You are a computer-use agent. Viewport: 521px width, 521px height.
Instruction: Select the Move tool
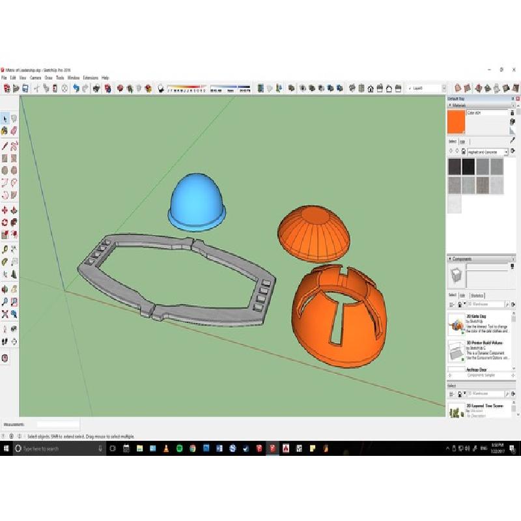coord(5,210)
